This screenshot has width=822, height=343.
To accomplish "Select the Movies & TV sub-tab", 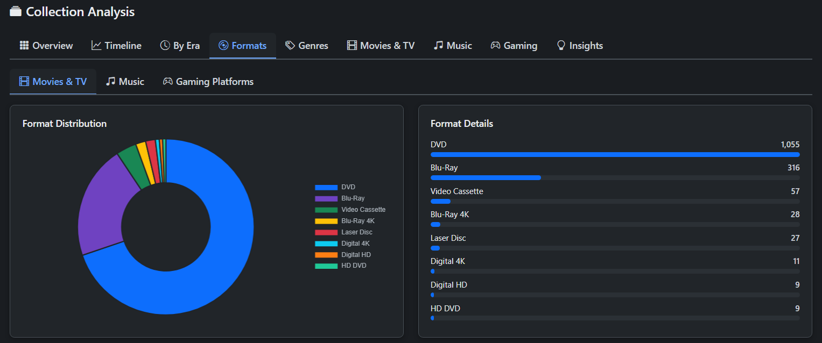I will coord(53,82).
